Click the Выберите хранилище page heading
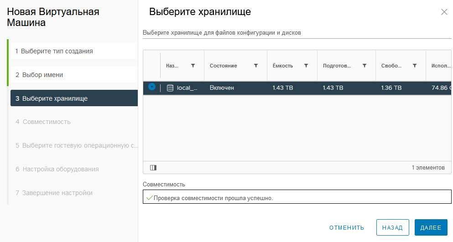Viewport: 453px width, 242px height. pyautogui.click(x=200, y=12)
